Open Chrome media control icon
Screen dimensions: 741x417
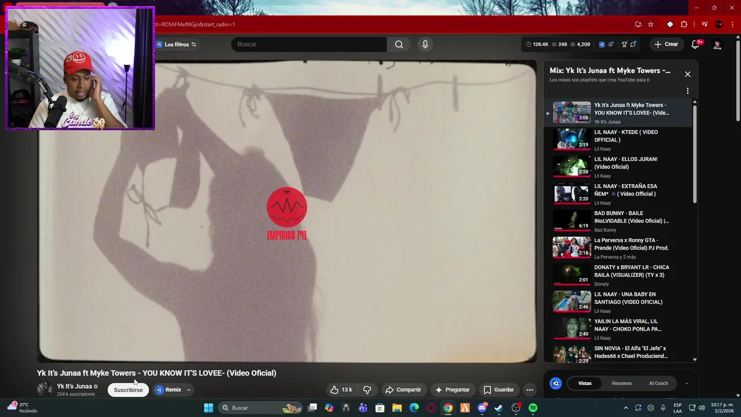point(705,24)
